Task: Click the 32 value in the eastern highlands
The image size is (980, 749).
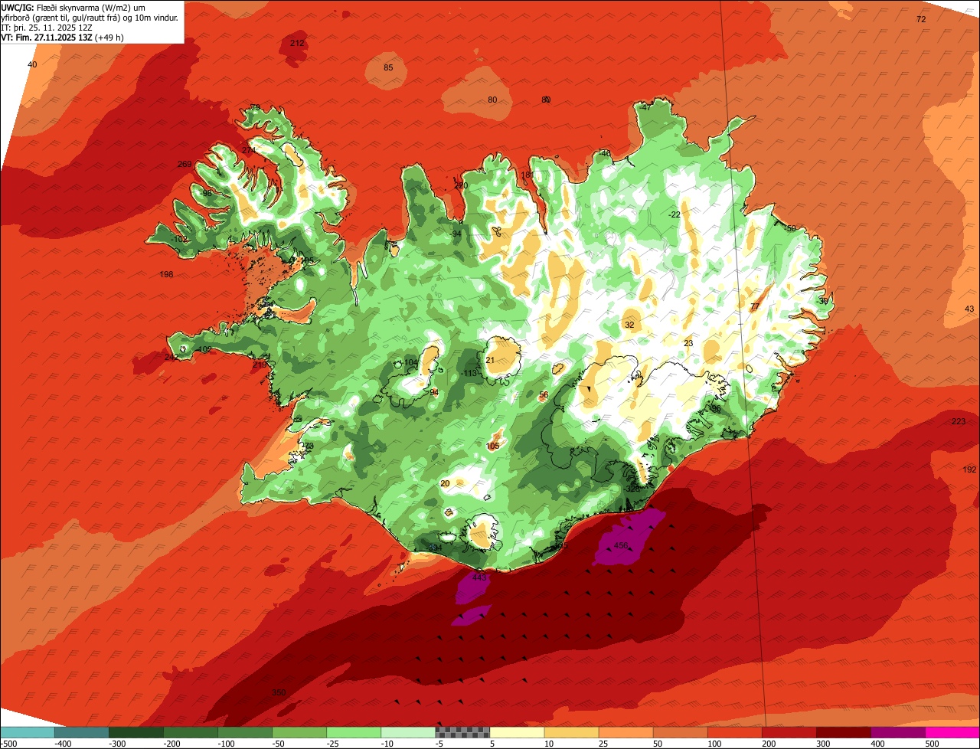Action: [629, 325]
